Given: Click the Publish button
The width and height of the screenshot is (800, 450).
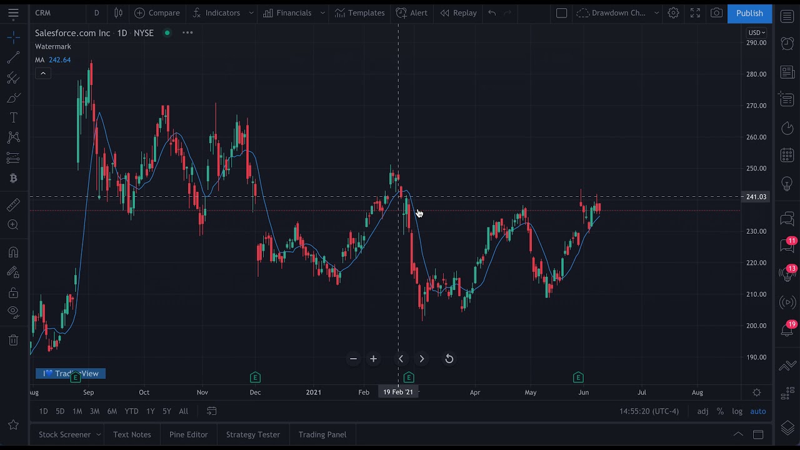Looking at the screenshot, I should (x=749, y=12).
